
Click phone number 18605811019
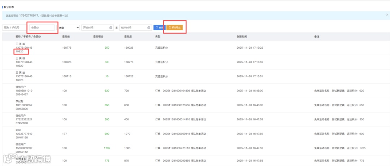click(x=24, y=91)
